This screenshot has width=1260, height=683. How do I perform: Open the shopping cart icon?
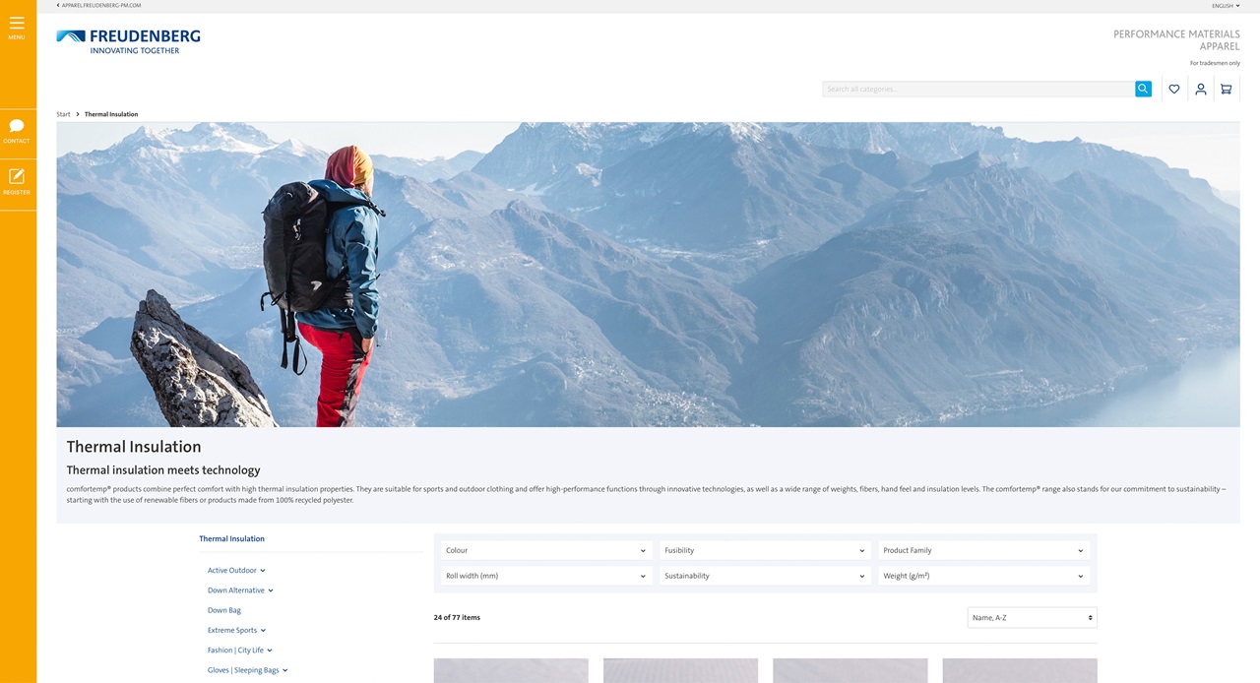tap(1226, 89)
